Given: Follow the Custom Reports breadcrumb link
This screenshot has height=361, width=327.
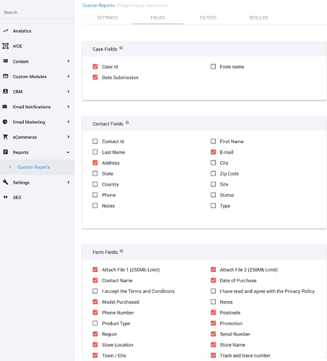Looking at the screenshot, I should pos(98,6).
